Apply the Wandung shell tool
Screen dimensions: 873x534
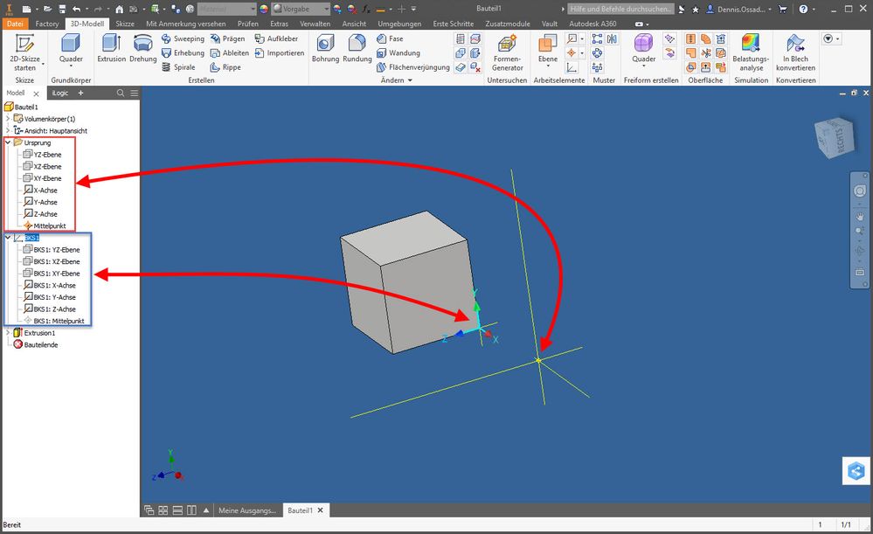[x=398, y=53]
